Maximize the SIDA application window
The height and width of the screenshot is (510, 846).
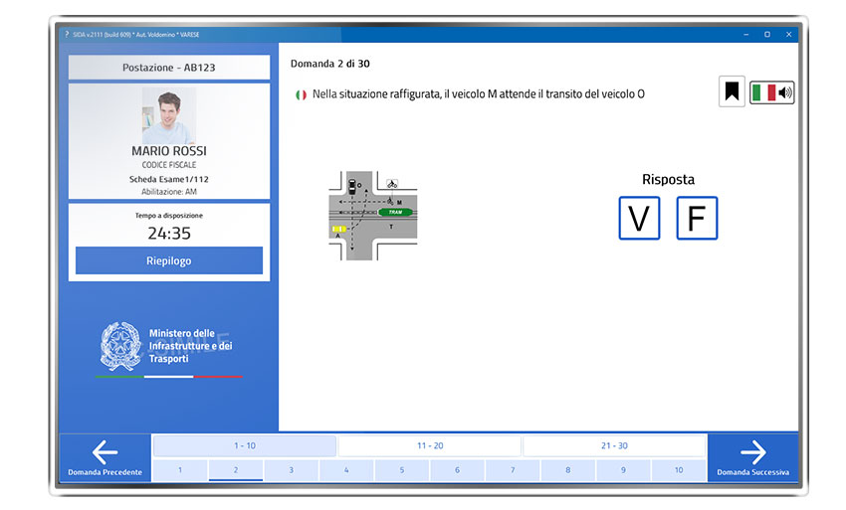(766, 34)
